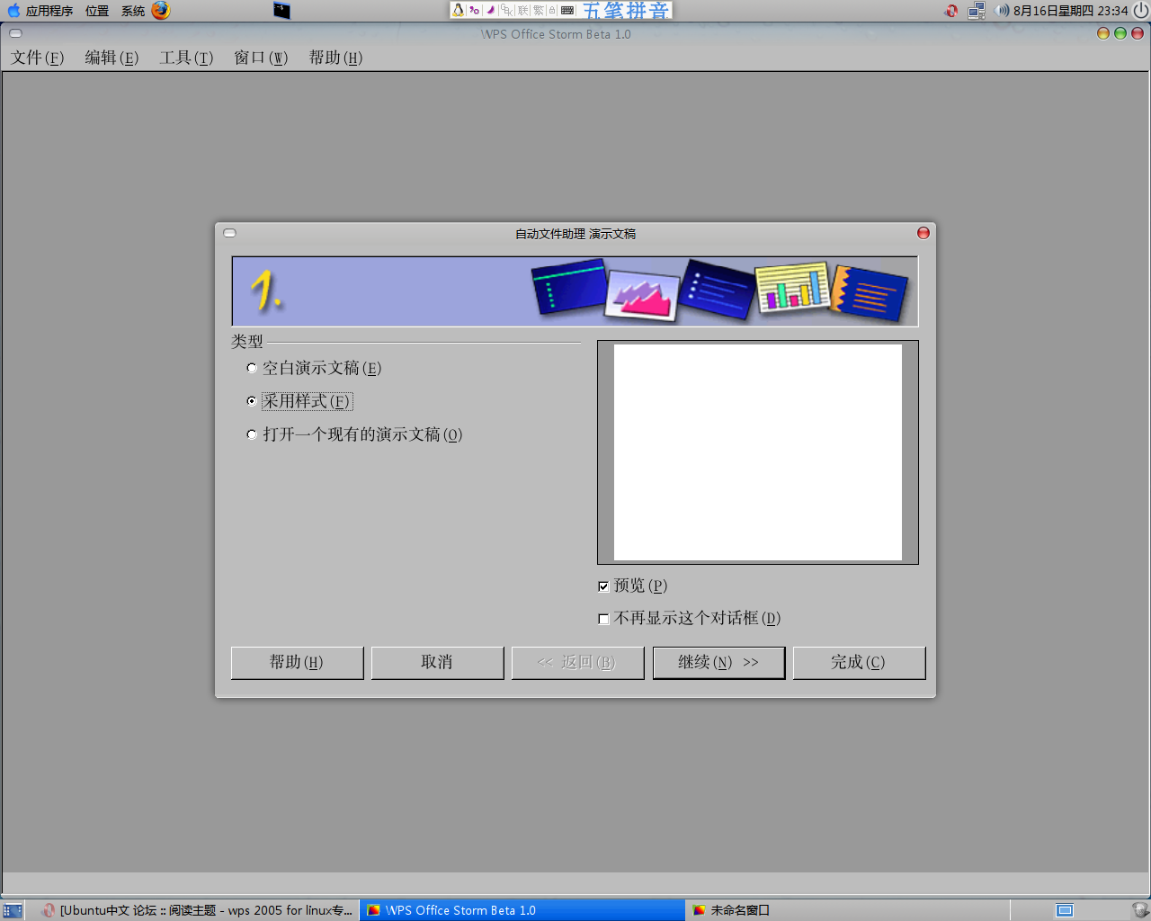Click the disabled 返回(B) button

(x=577, y=663)
